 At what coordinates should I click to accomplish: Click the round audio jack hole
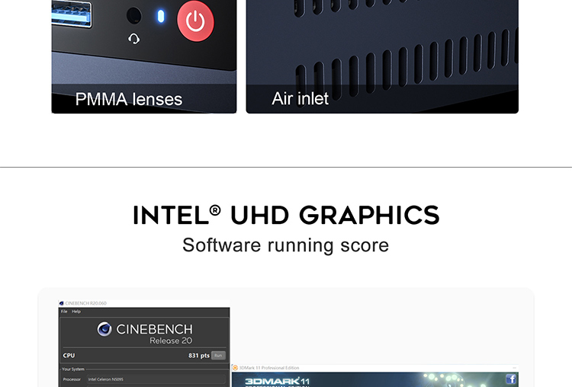[134, 16]
